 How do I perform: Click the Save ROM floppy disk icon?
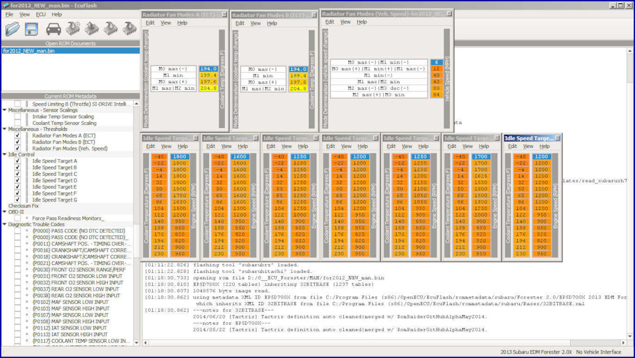point(32,28)
